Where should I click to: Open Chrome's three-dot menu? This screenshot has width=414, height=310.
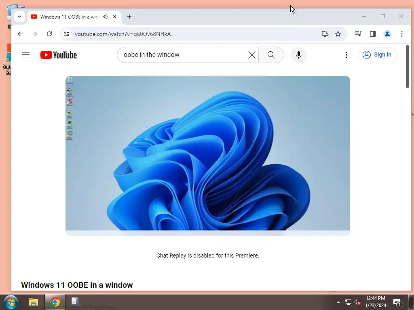point(402,34)
